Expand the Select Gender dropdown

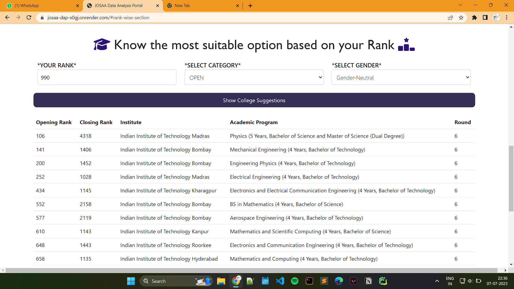(401, 78)
